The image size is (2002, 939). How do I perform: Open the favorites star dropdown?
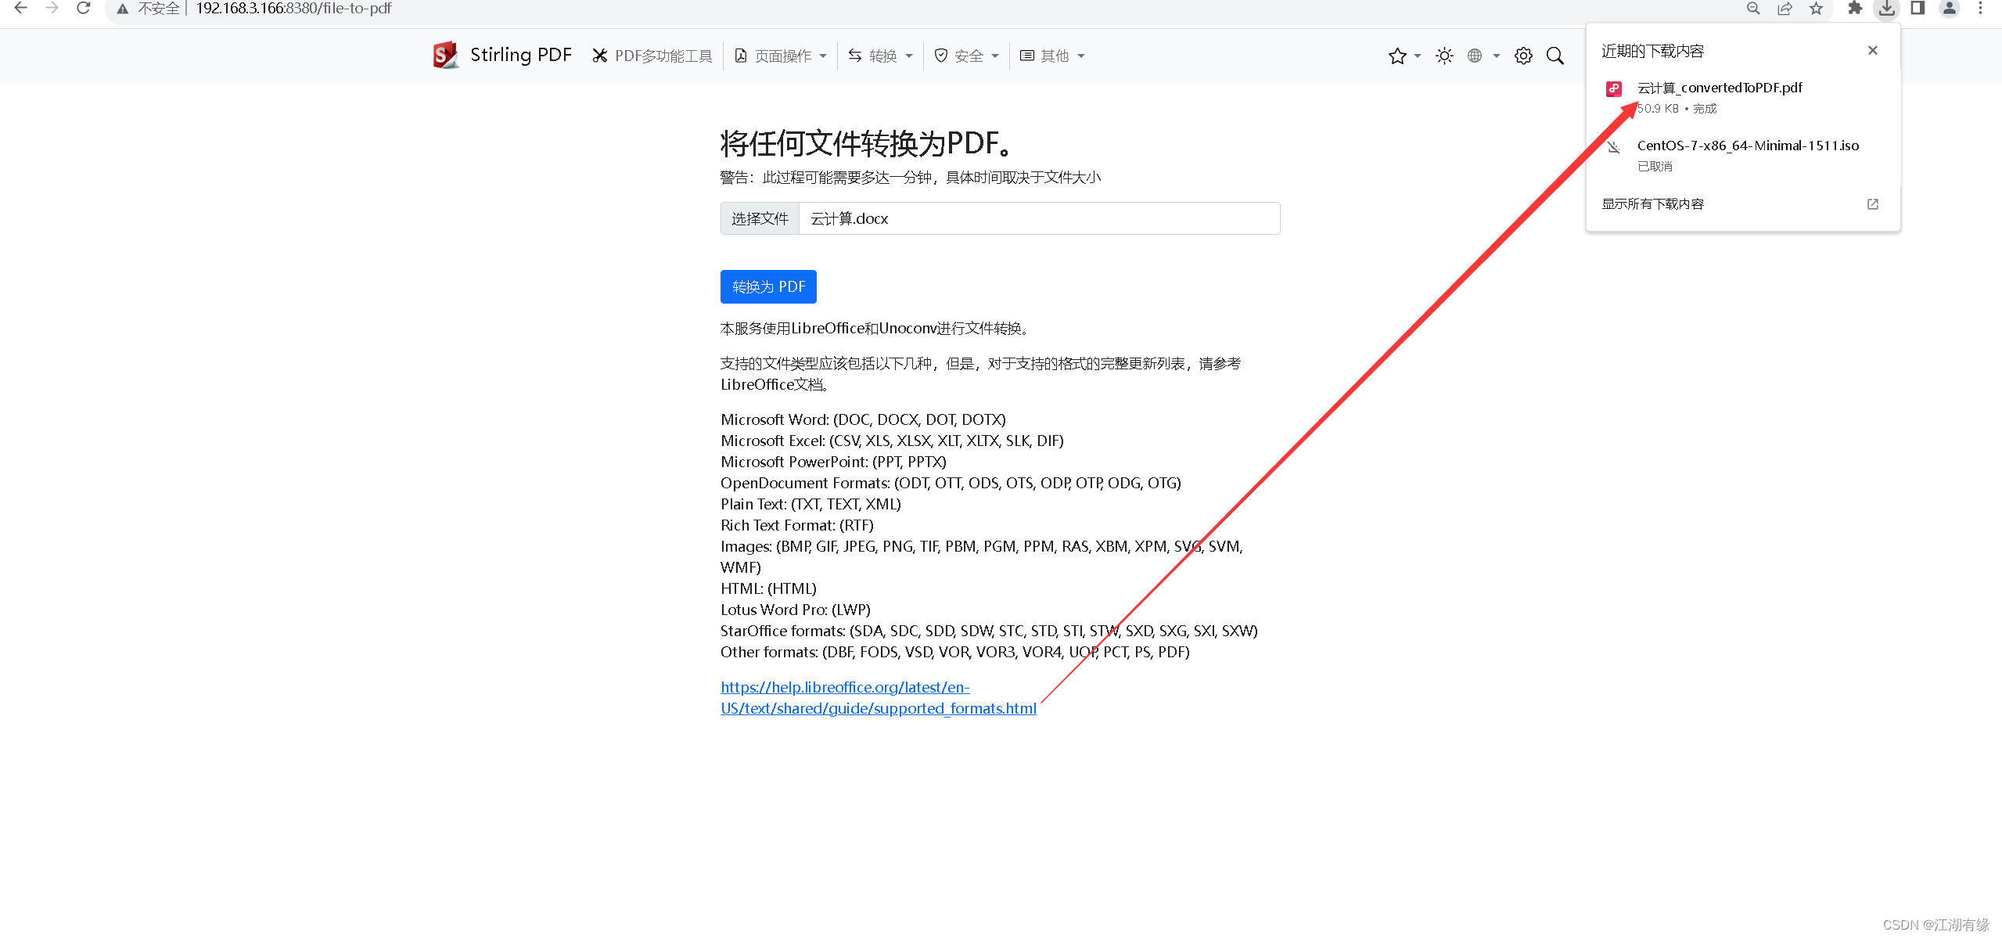(x=1404, y=56)
